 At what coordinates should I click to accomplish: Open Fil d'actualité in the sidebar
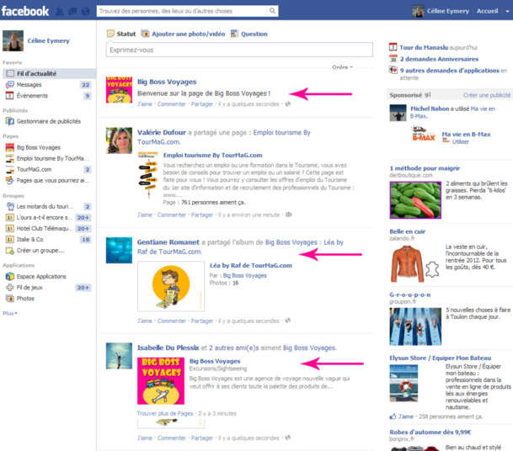(49, 73)
